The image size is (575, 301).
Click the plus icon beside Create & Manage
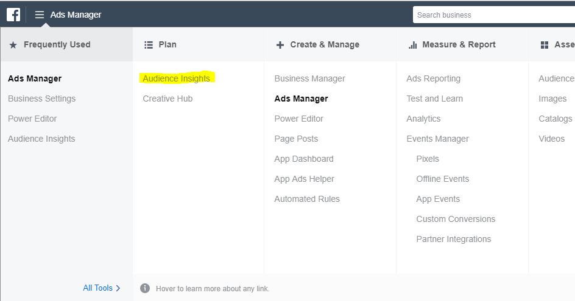click(x=280, y=44)
